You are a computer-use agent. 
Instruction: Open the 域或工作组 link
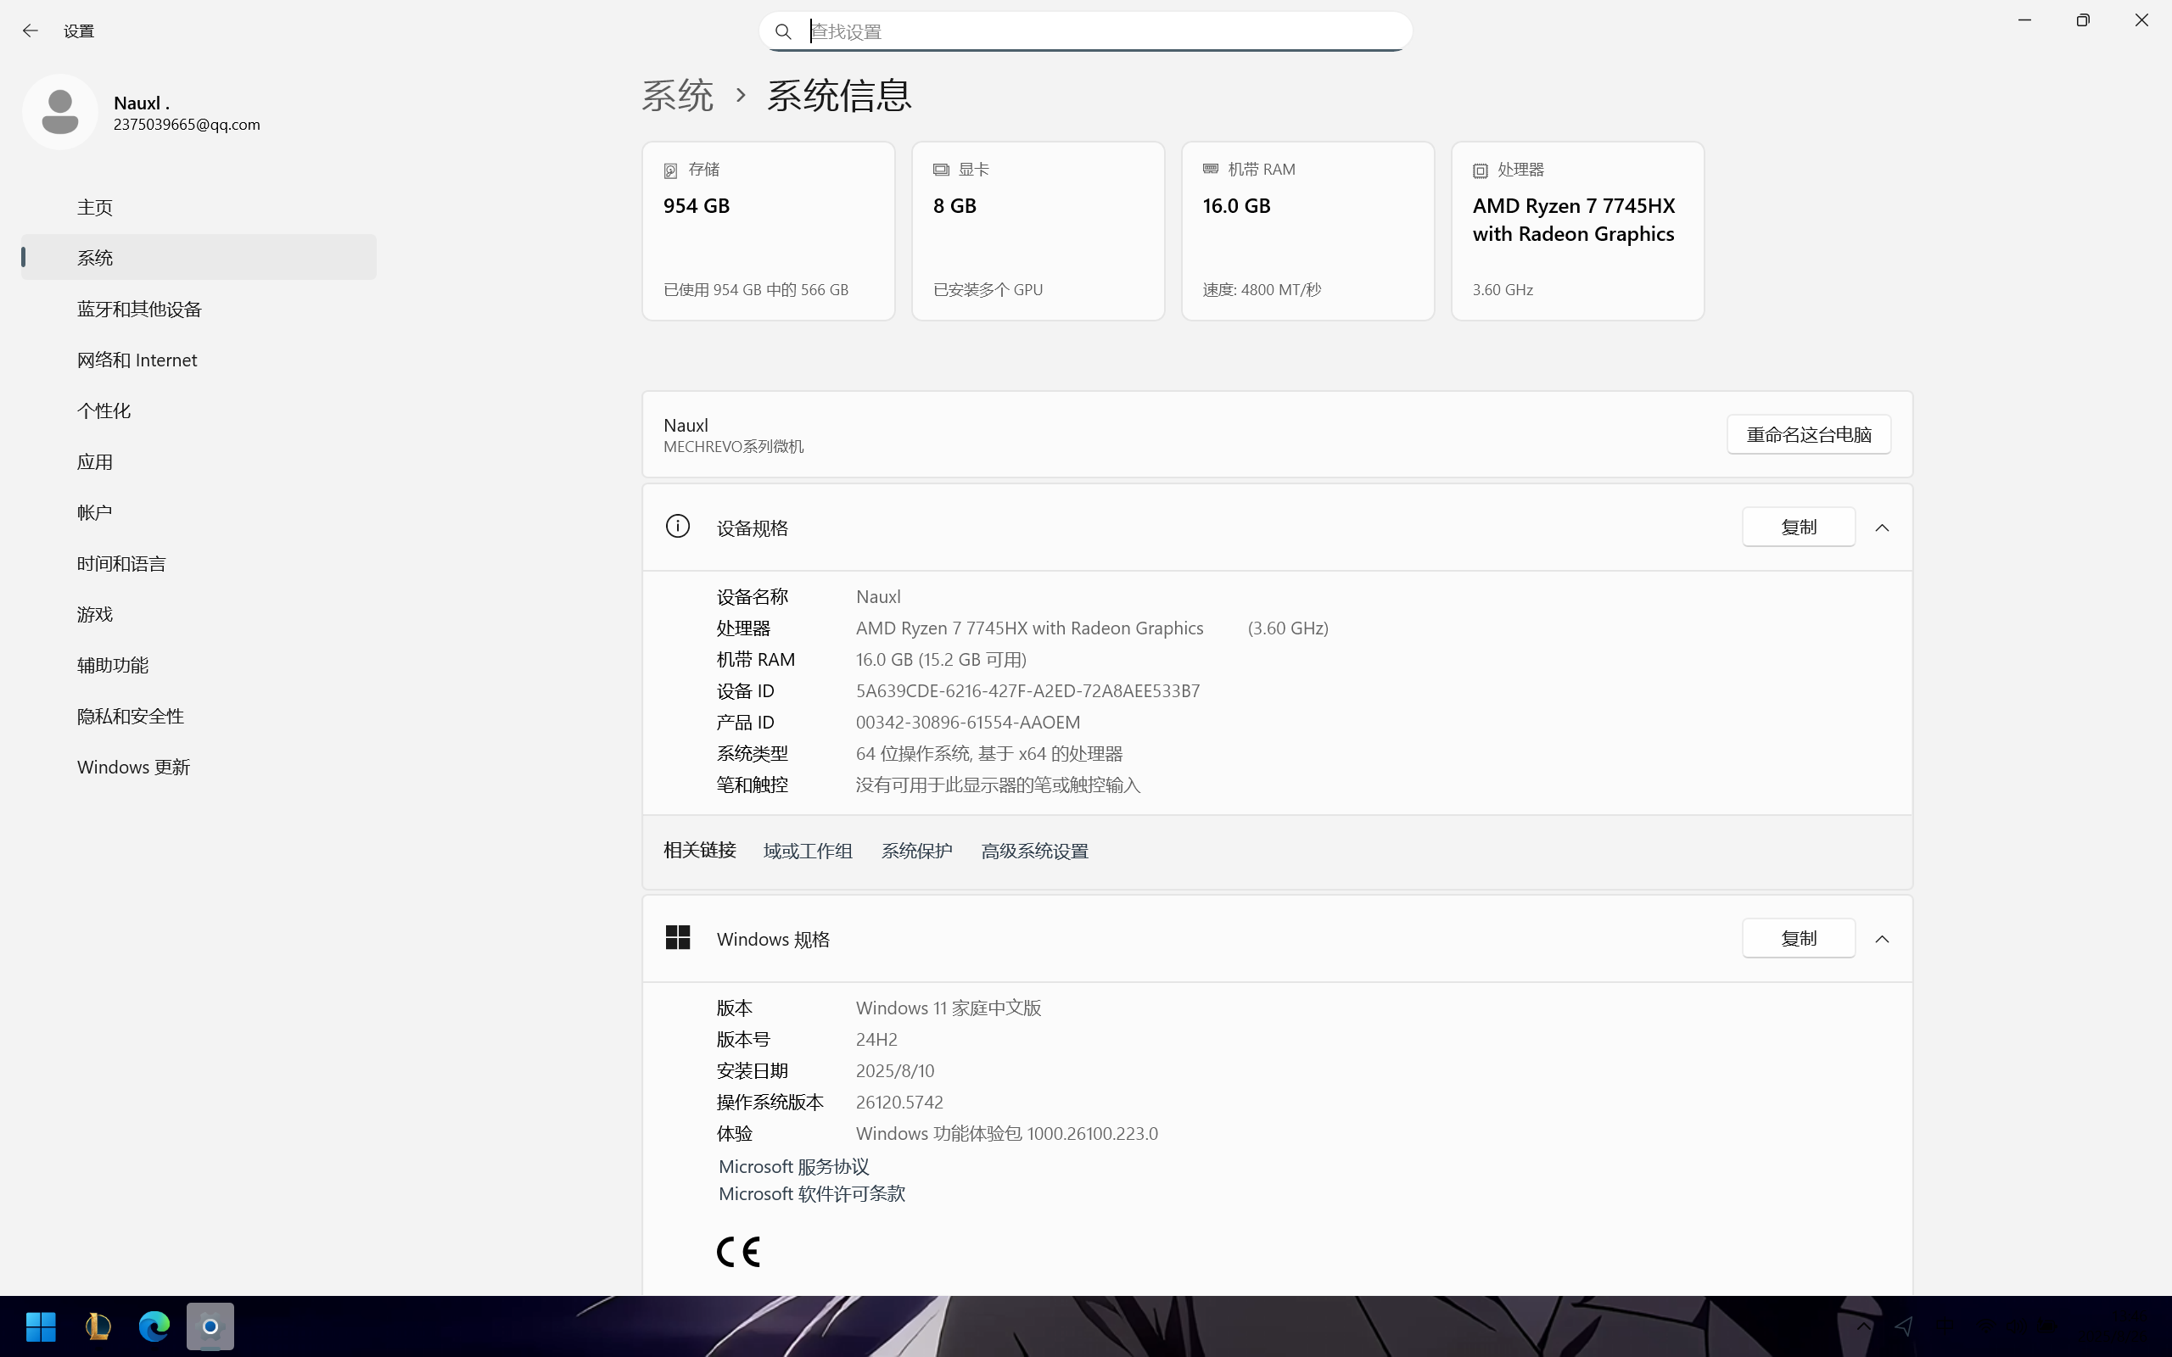[808, 851]
